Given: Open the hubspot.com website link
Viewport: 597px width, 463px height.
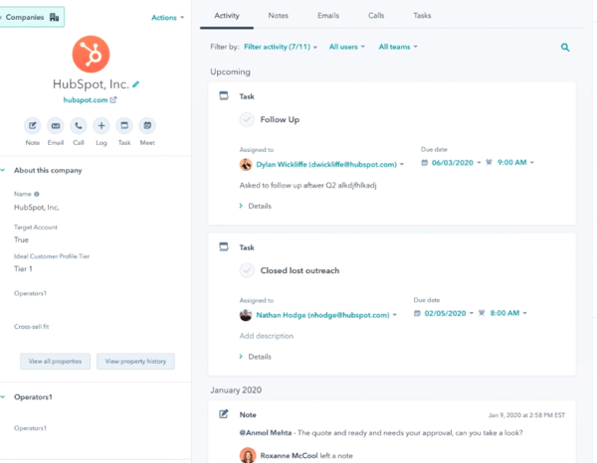Looking at the screenshot, I should pos(86,100).
